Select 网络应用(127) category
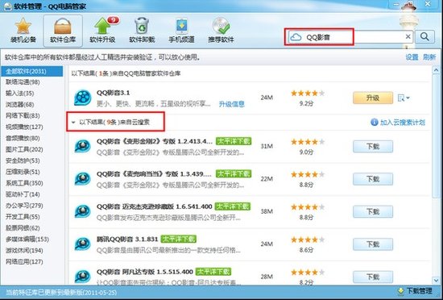This screenshot has height=300, width=443. [24, 262]
